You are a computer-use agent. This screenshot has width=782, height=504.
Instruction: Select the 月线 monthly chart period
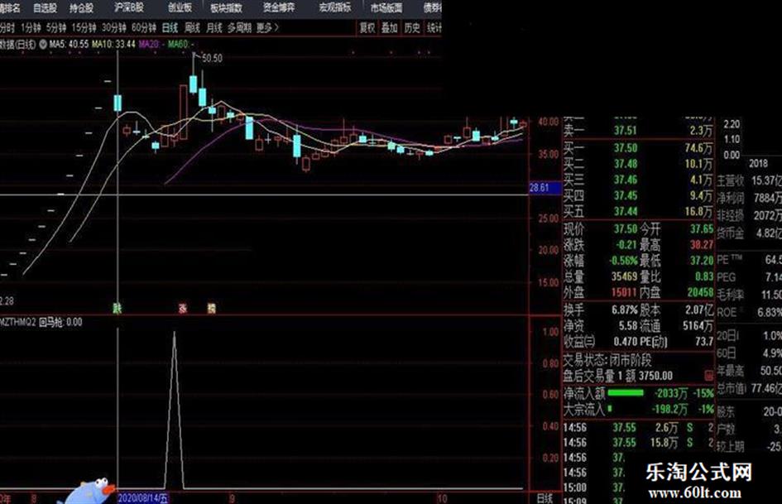214,28
